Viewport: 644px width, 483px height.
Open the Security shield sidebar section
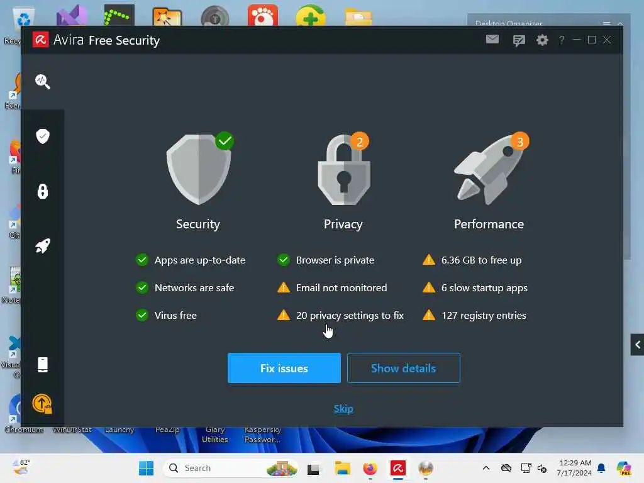pos(43,136)
